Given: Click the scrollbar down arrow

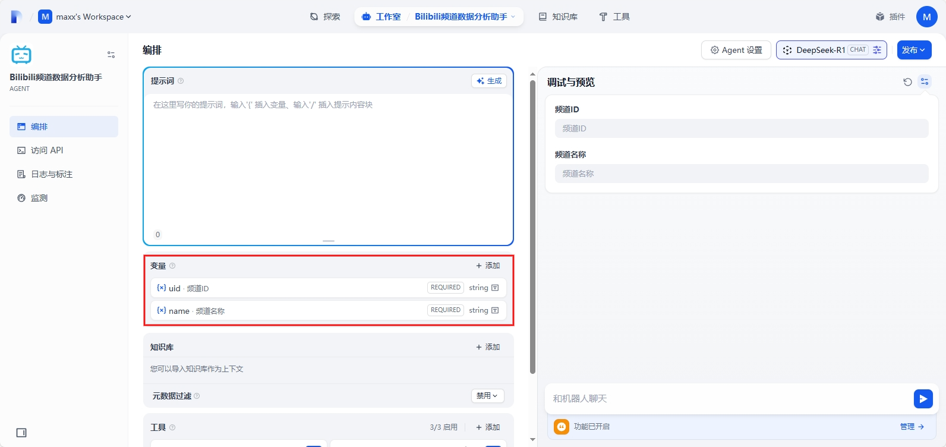Looking at the screenshot, I should (x=533, y=439).
